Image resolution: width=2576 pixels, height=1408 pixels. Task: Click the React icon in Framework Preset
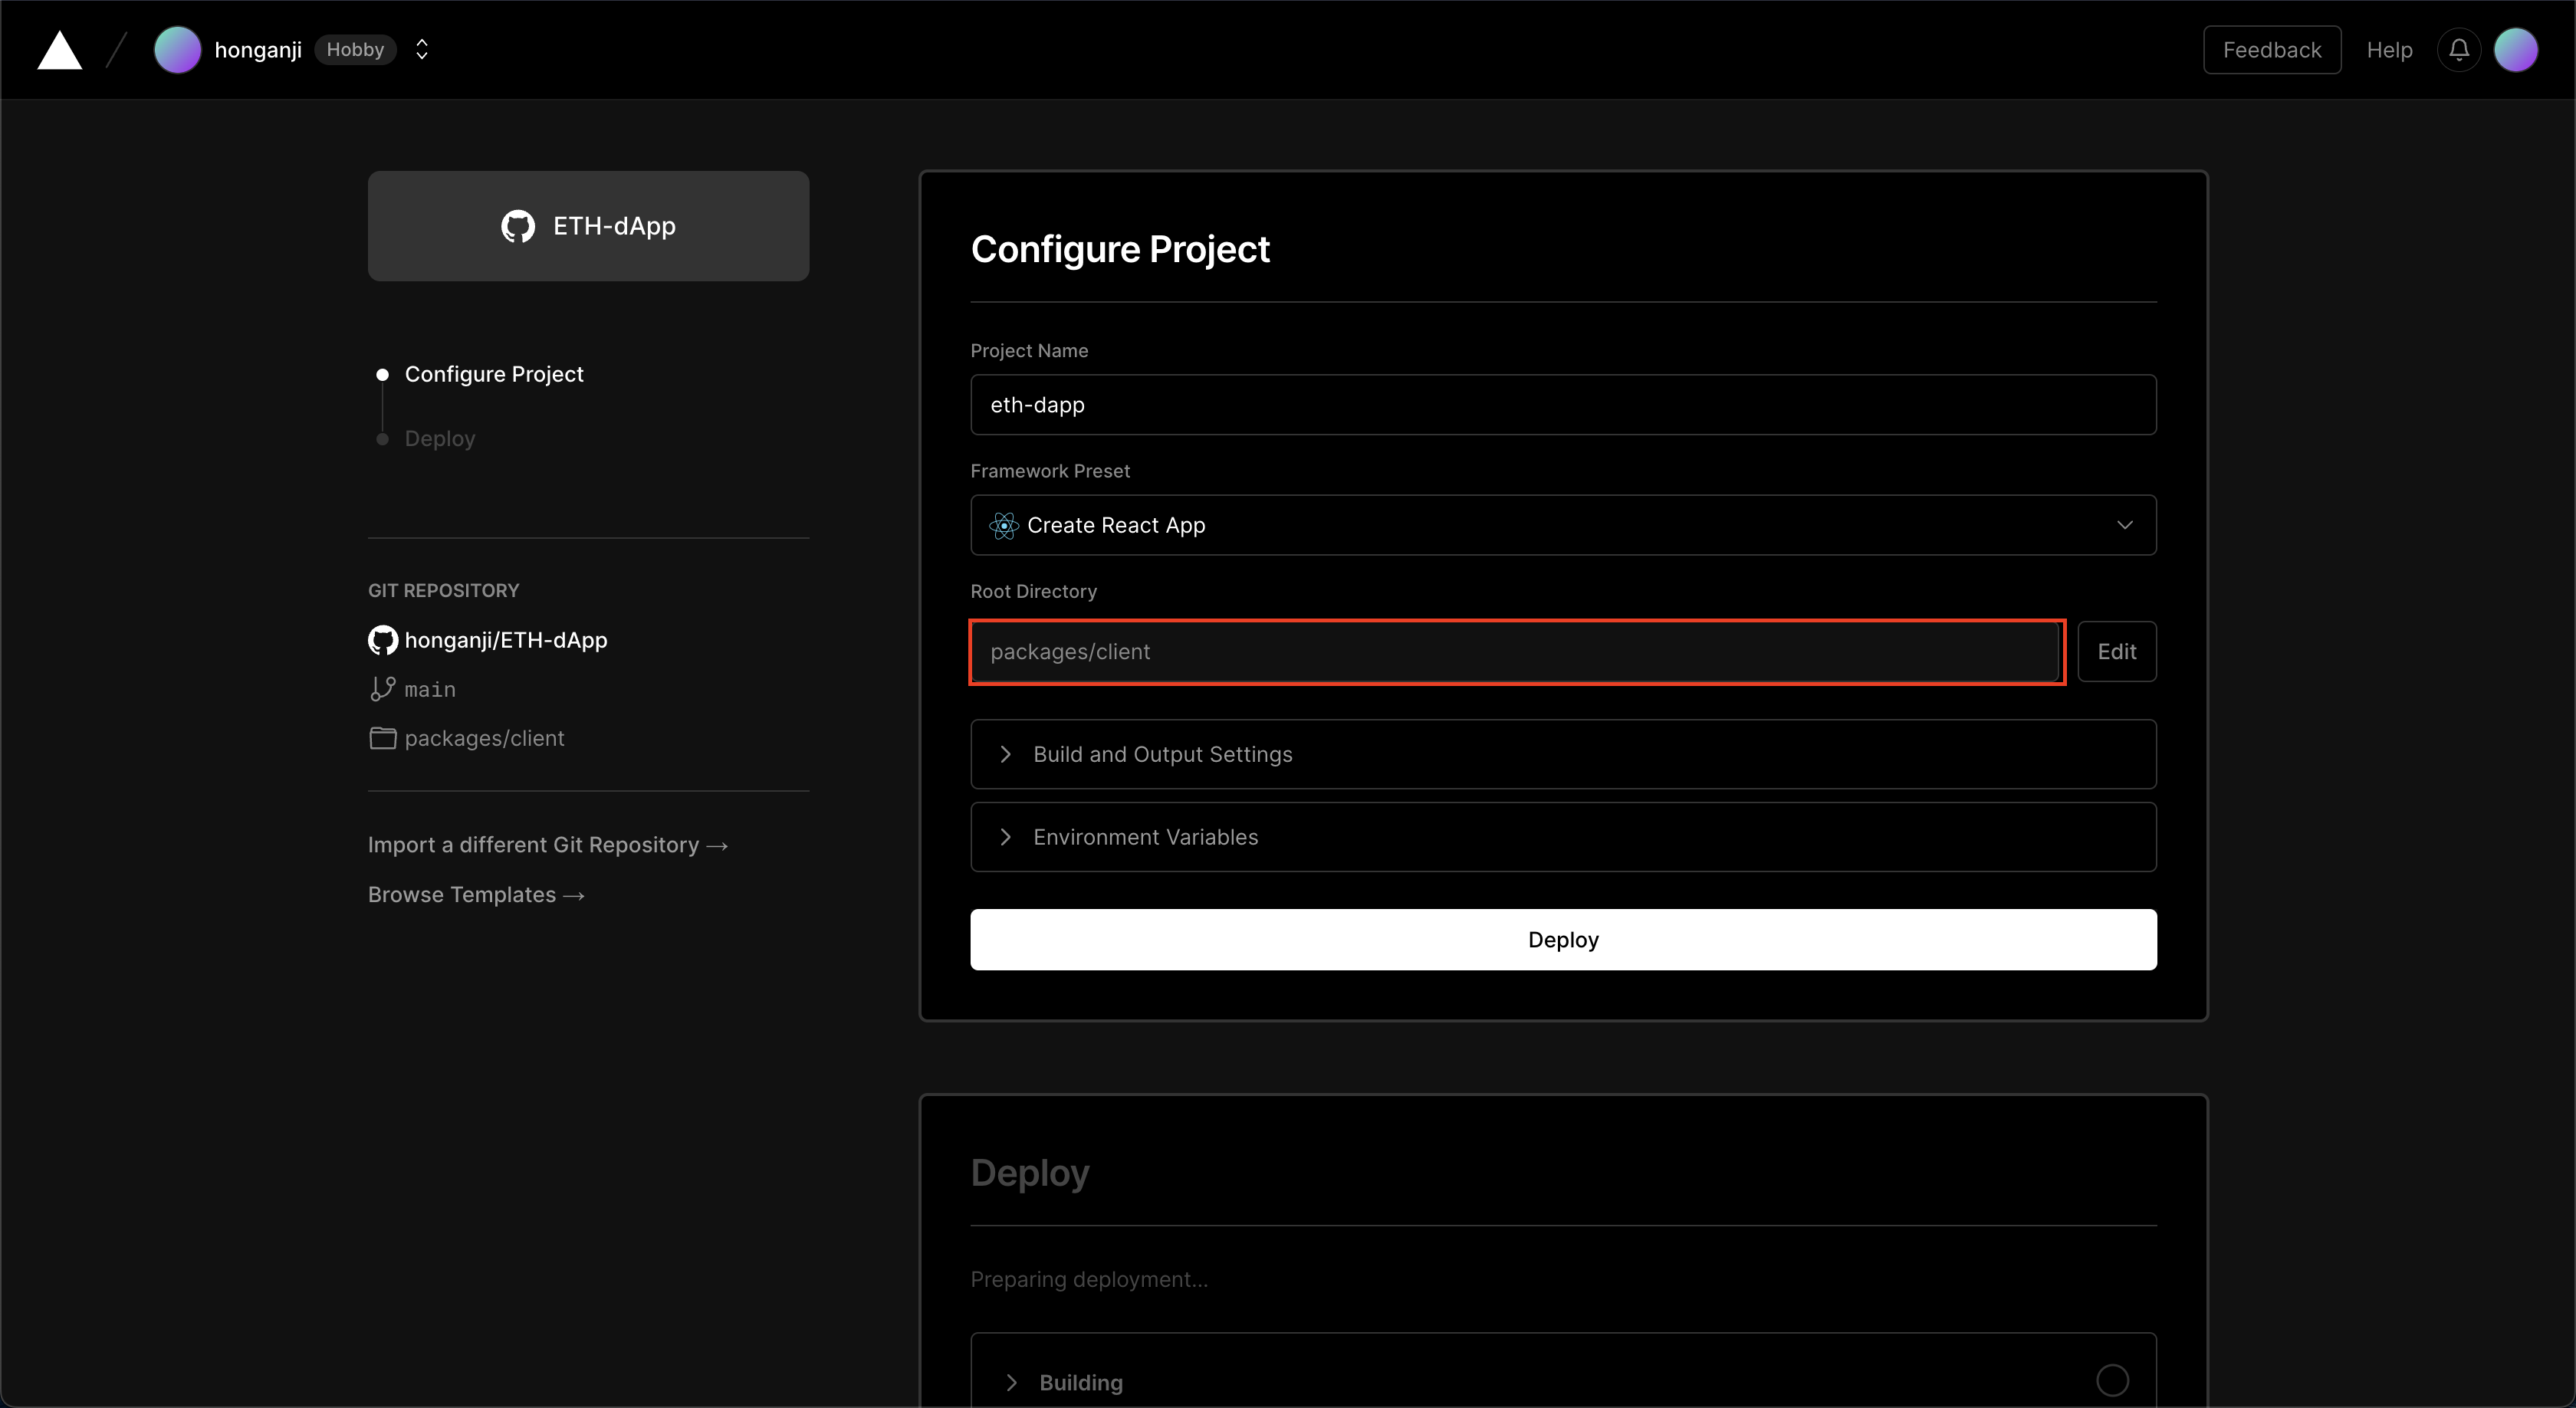pyautogui.click(x=1004, y=525)
